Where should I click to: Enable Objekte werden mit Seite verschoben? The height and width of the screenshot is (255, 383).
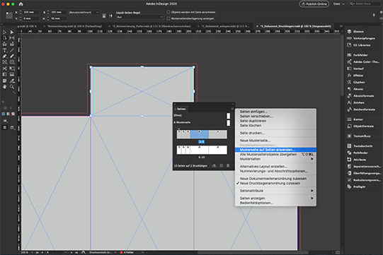168,12
